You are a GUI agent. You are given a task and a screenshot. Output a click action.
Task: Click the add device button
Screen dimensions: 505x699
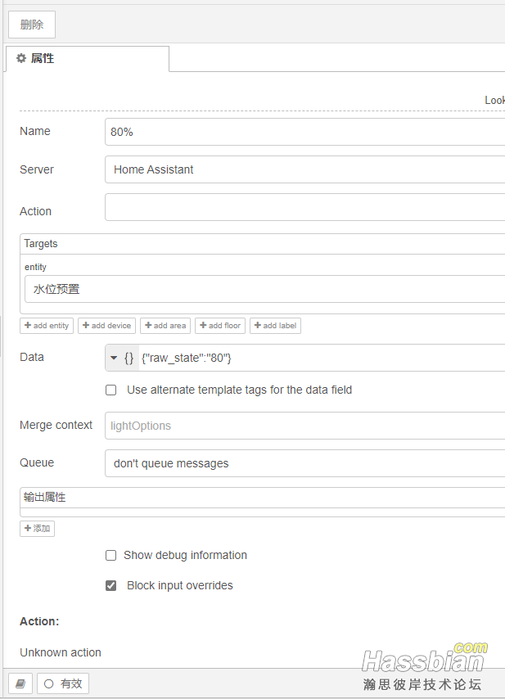pyautogui.click(x=106, y=326)
